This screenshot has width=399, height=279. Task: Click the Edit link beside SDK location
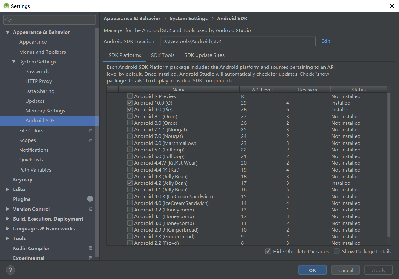[326, 41]
